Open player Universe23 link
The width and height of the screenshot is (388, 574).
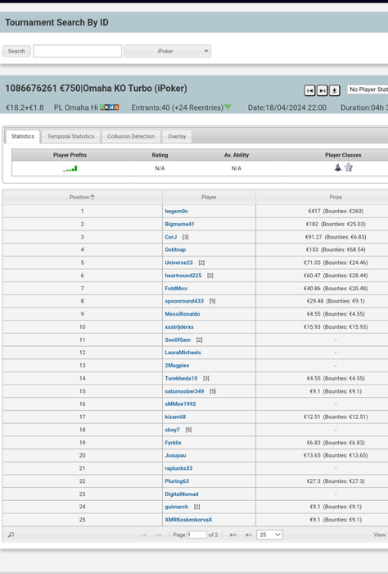pyautogui.click(x=178, y=262)
